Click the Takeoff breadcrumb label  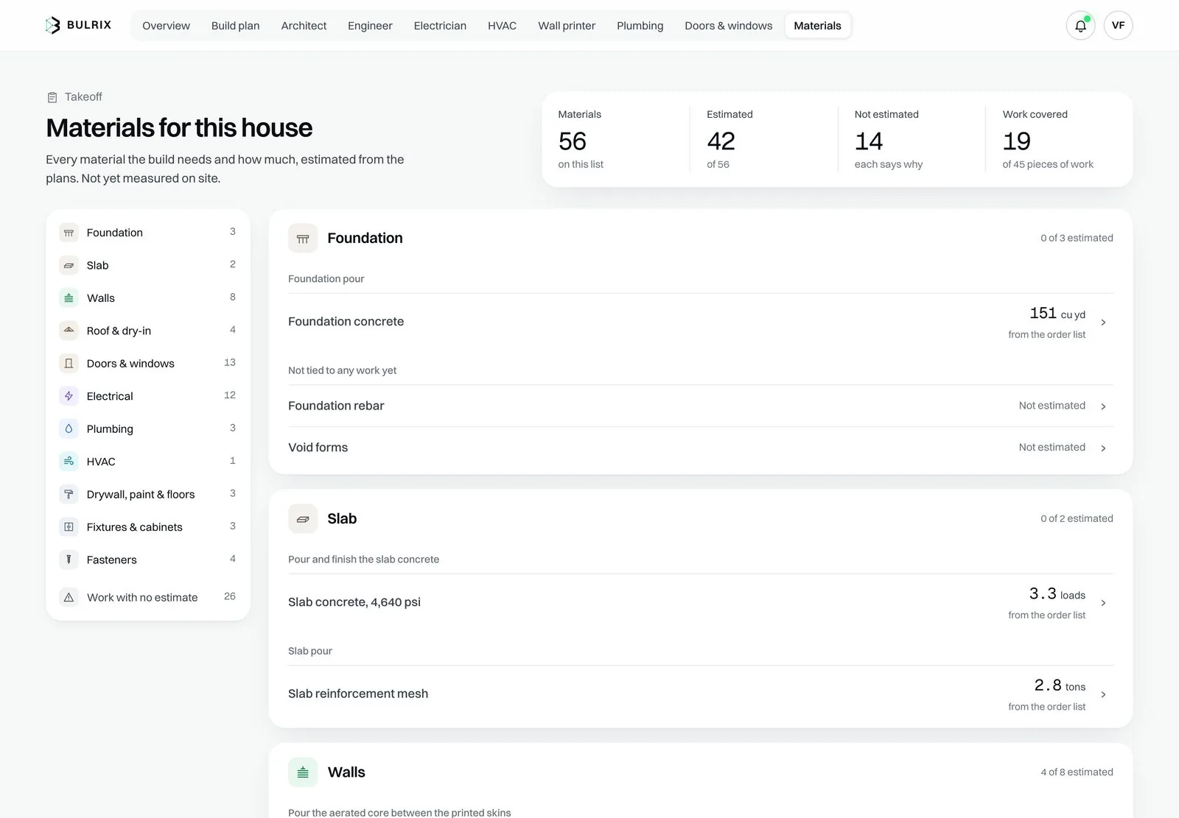click(x=83, y=97)
